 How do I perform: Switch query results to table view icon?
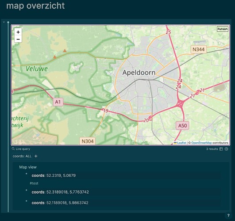pyautogui.click(x=221, y=149)
